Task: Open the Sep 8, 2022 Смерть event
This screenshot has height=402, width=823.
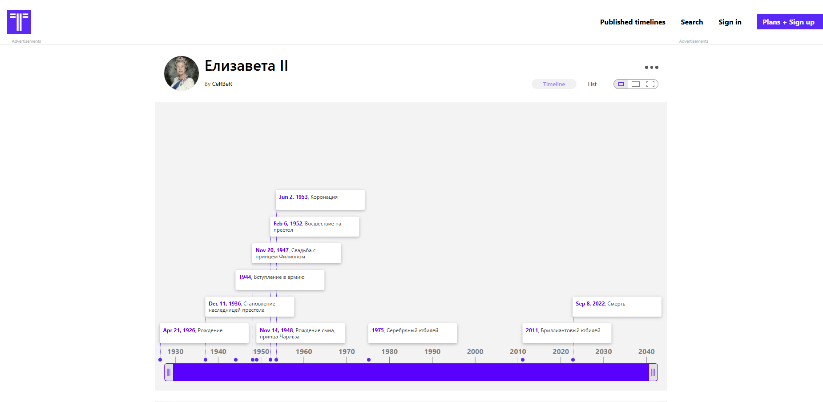Action: (617, 306)
